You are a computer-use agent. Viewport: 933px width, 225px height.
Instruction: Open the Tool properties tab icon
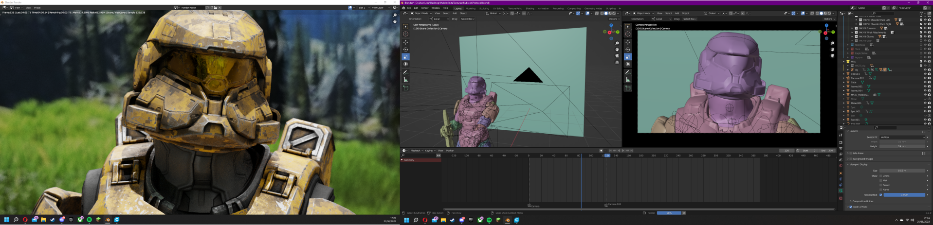tap(841, 135)
